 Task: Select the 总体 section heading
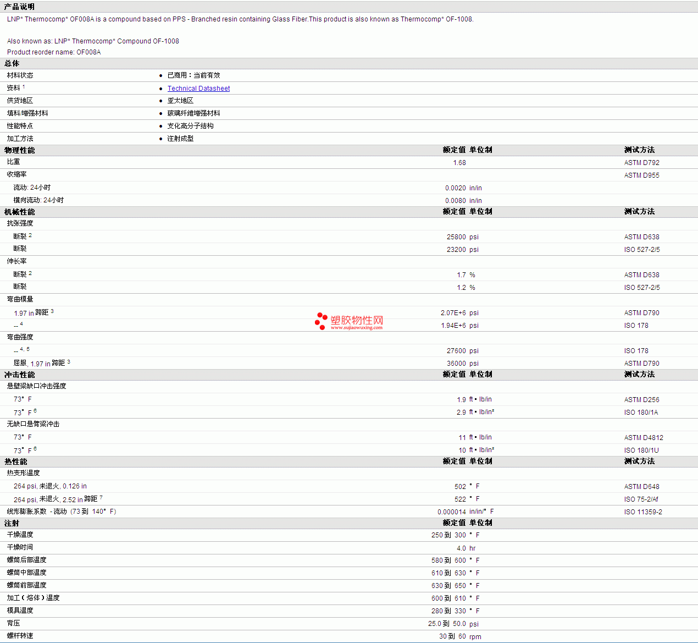[x=12, y=63]
